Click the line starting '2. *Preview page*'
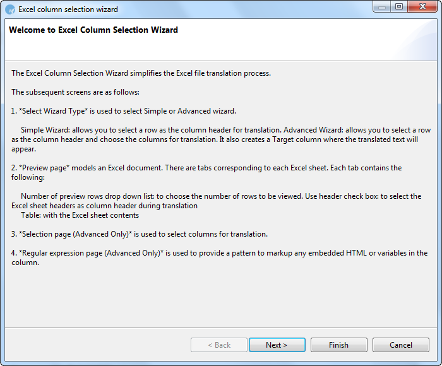Screen dimensions: 442x366 click(206, 172)
